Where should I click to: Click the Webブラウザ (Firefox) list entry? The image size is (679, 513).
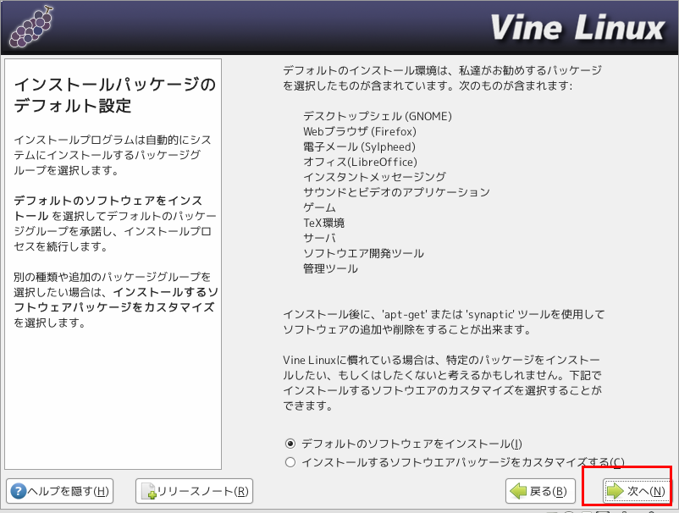[360, 131]
